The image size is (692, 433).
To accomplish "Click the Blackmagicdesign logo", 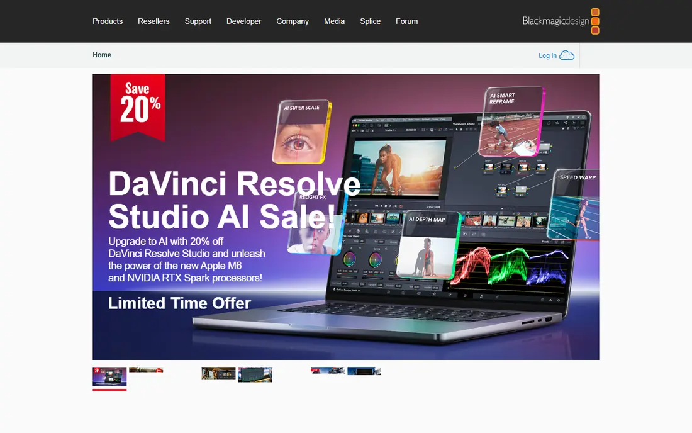I will pos(561,21).
